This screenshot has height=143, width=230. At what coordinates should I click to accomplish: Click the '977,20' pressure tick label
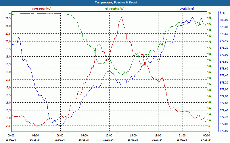(224, 117)
